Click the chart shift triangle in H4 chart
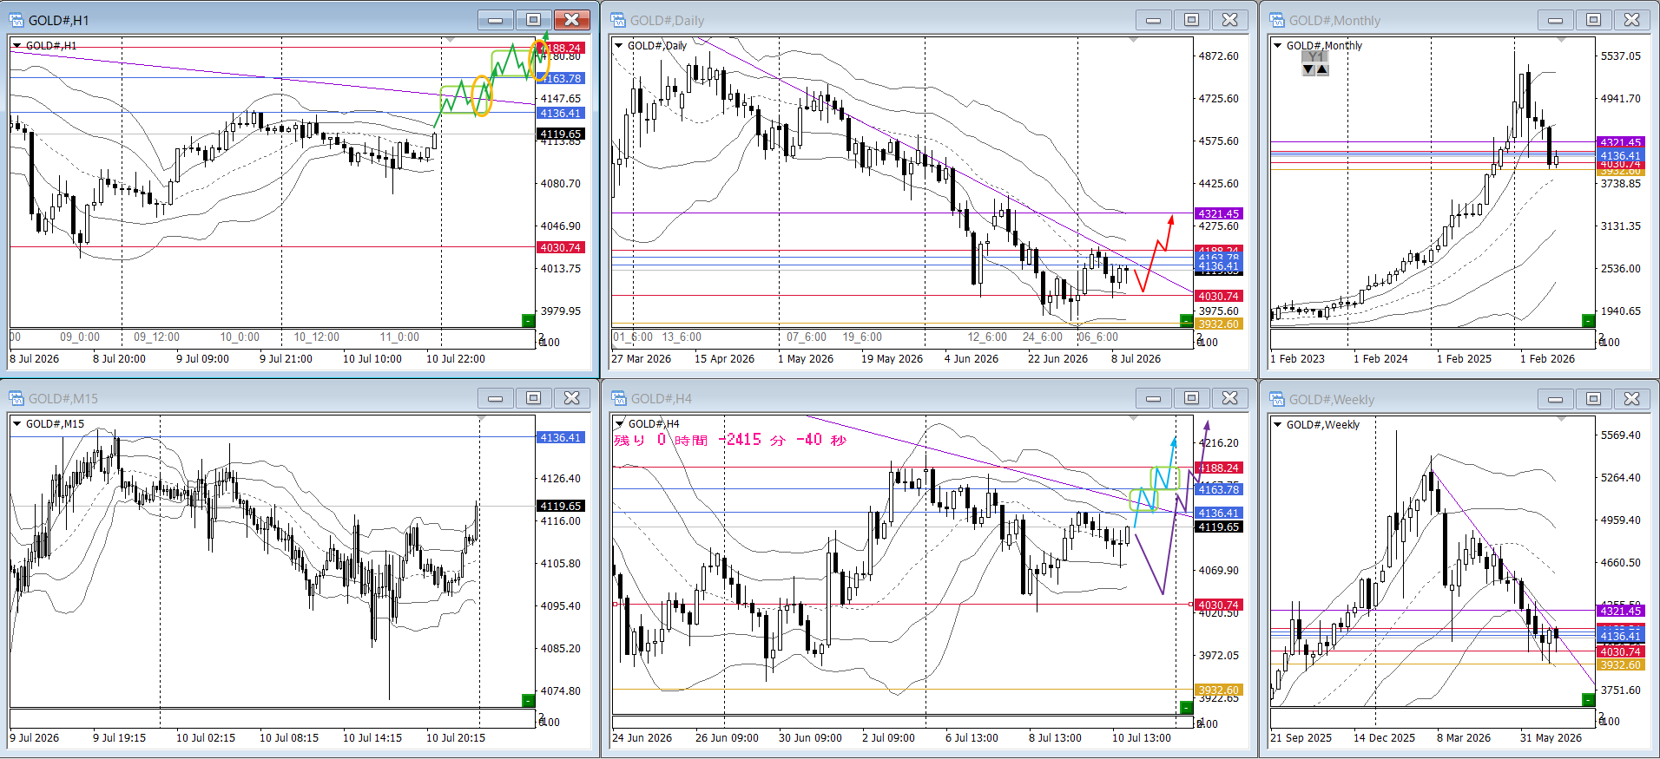The image size is (1660, 759). pos(1133,419)
